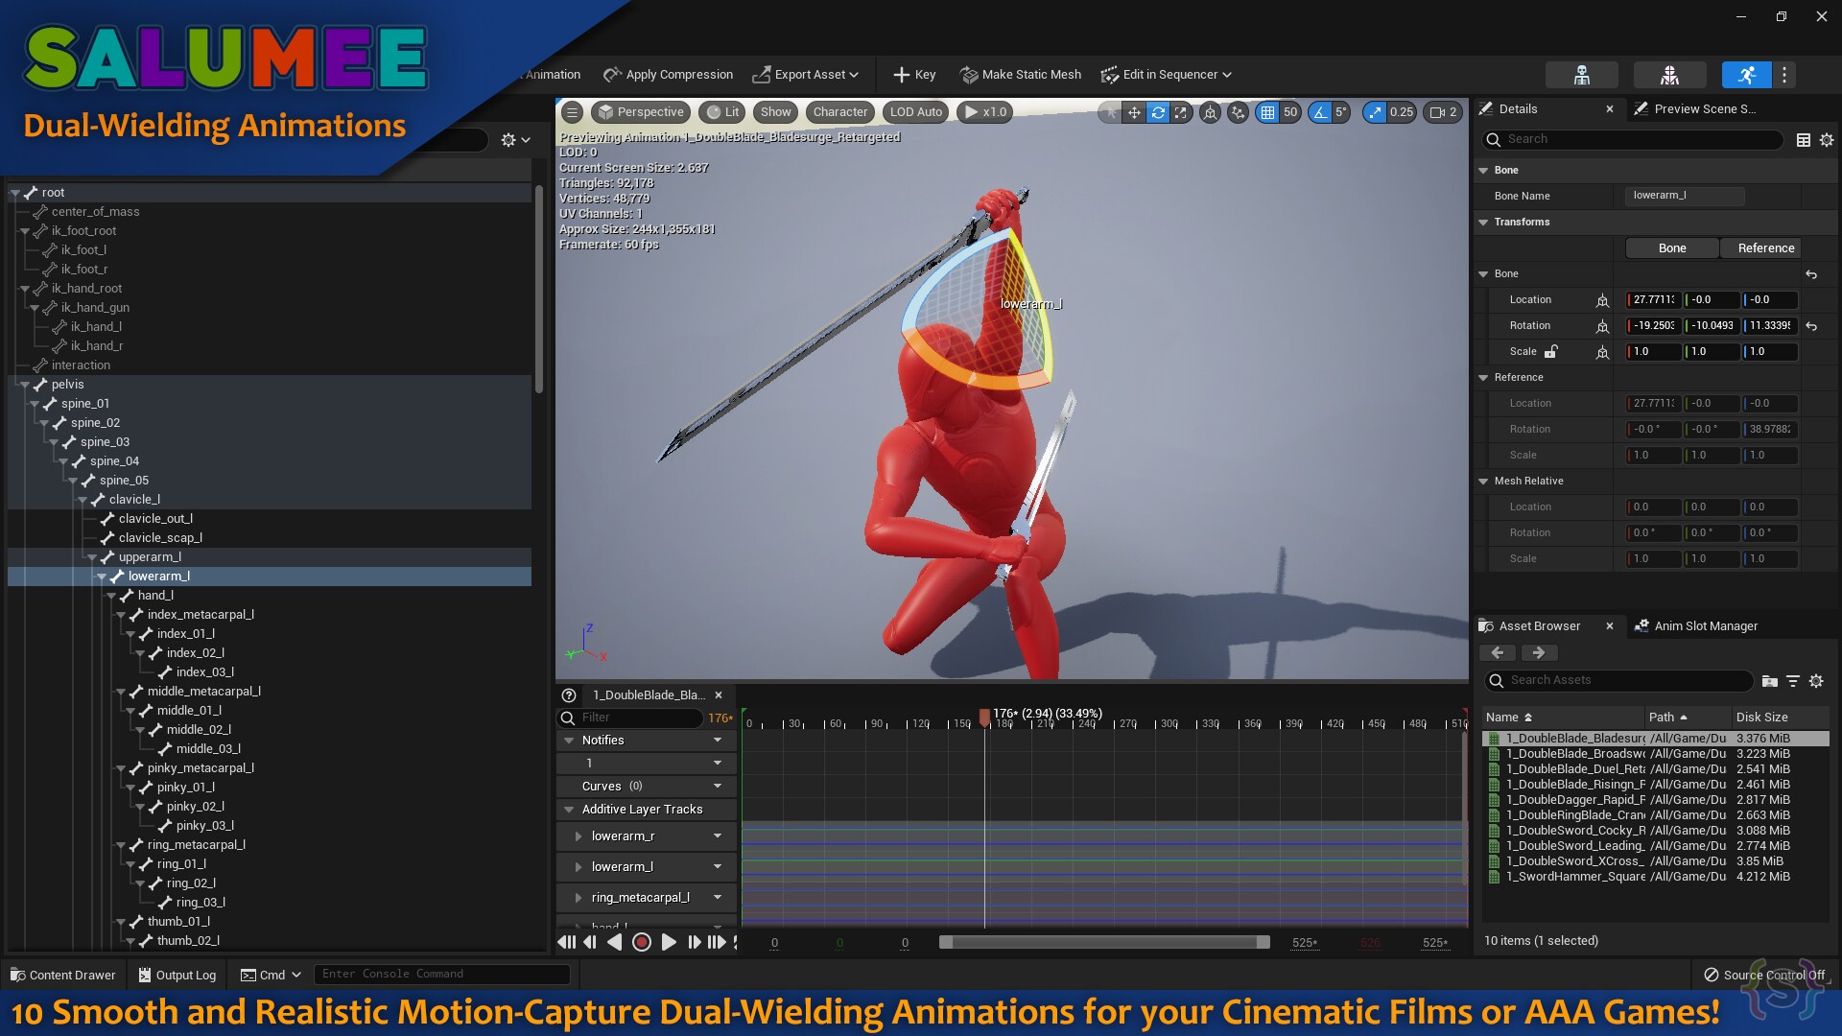
Task: Toggle Lit viewport shading mode
Action: [721, 112]
